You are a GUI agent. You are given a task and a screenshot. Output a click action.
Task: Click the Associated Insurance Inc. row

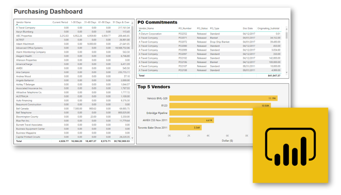[x=73, y=88]
